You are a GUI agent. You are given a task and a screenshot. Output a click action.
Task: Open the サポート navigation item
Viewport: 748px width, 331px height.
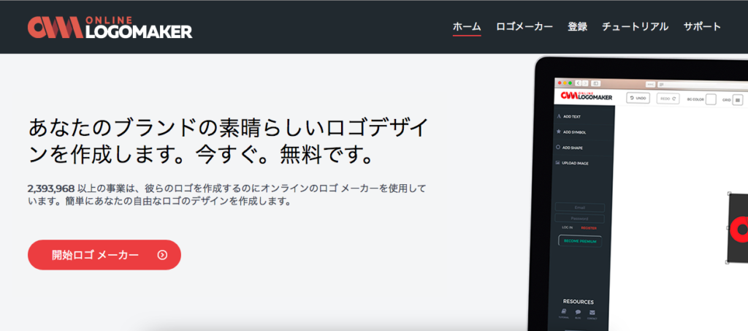click(702, 27)
